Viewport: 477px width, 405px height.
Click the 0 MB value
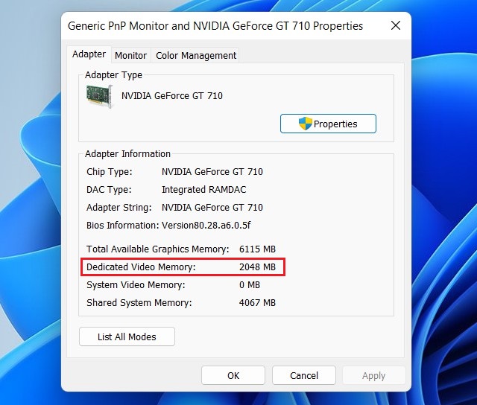(x=250, y=285)
